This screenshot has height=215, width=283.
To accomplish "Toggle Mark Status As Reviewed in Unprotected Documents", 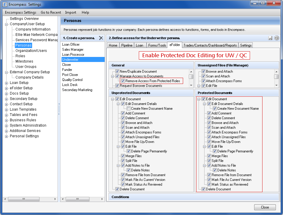I will click(123, 184).
